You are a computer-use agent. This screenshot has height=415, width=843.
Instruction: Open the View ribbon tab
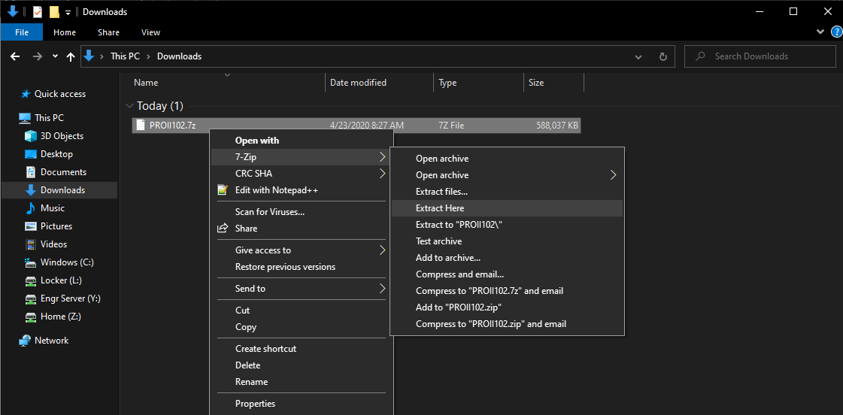150,32
